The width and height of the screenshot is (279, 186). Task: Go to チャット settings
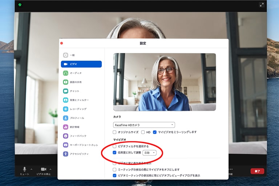click(x=81, y=91)
